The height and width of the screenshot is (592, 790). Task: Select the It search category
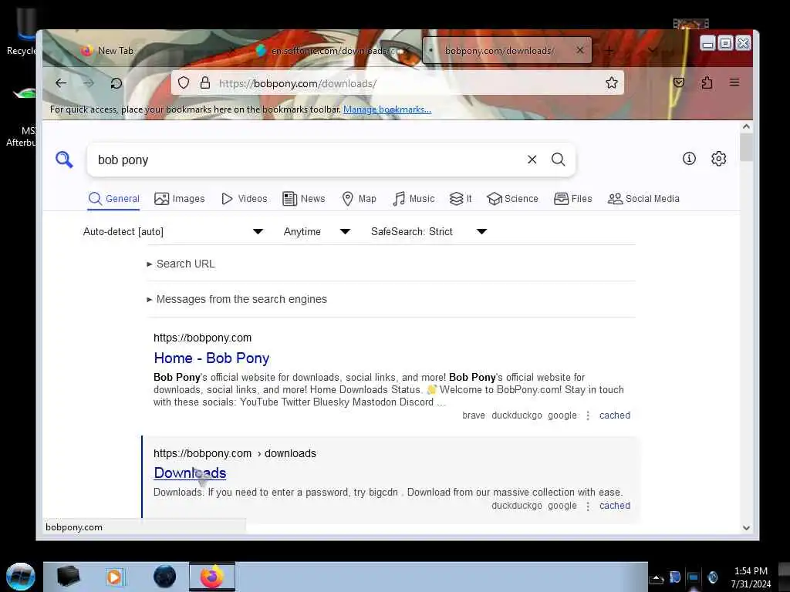461,199
